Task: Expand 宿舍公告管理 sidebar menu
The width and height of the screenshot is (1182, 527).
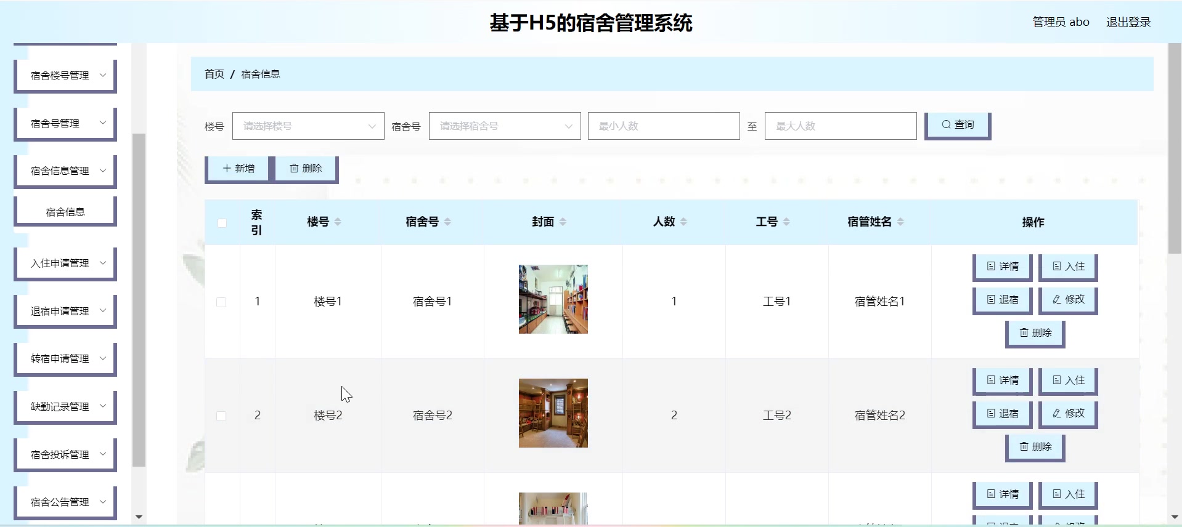Action: click(x=65, y=502)
